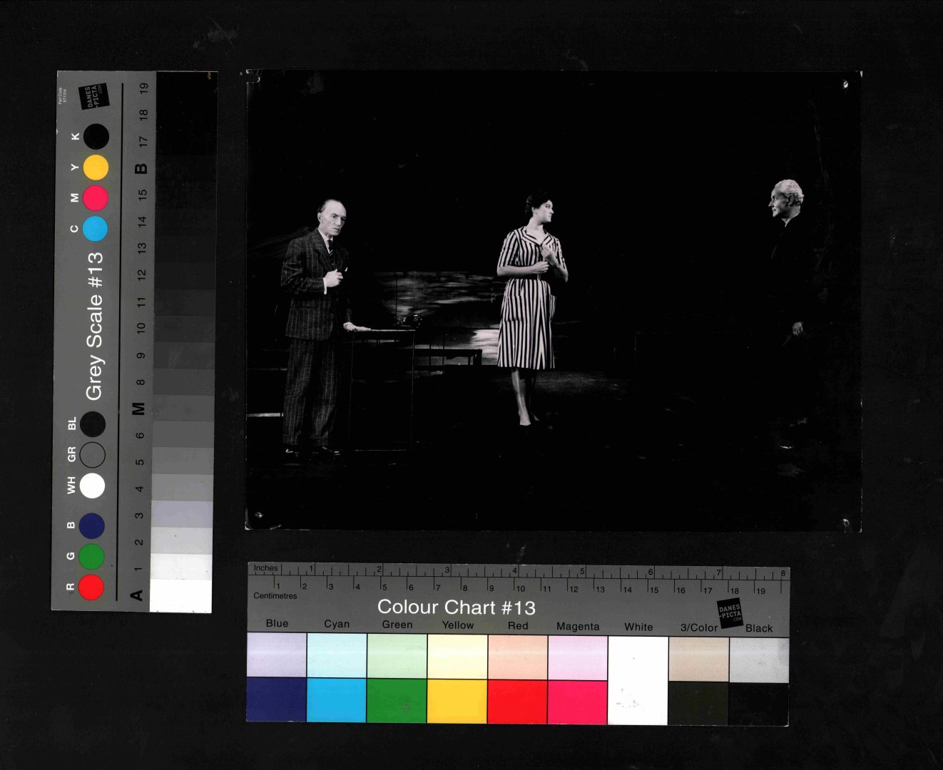Click the cyan C circle on grey scale

pyautogui.click(x=95, y=229)
